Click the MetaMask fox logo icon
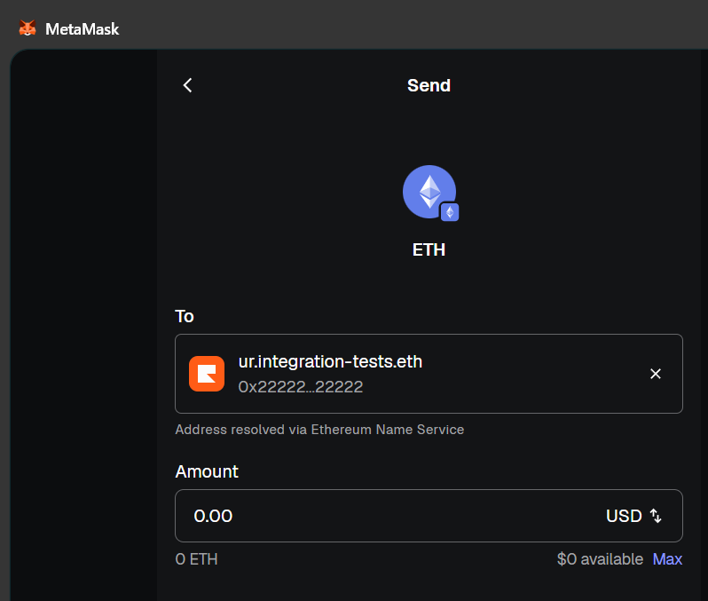Image resolution: width=708 pixels, height=601 pixels. 28,28
